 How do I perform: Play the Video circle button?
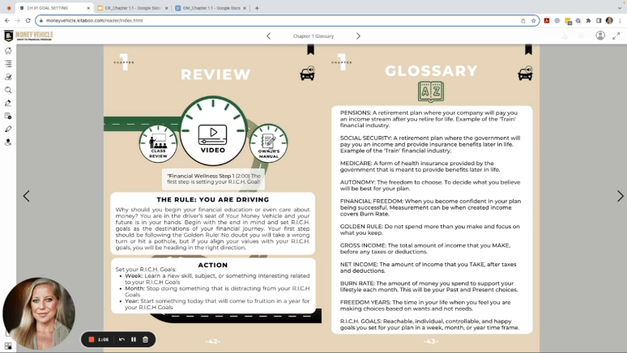tap(213, 130)
